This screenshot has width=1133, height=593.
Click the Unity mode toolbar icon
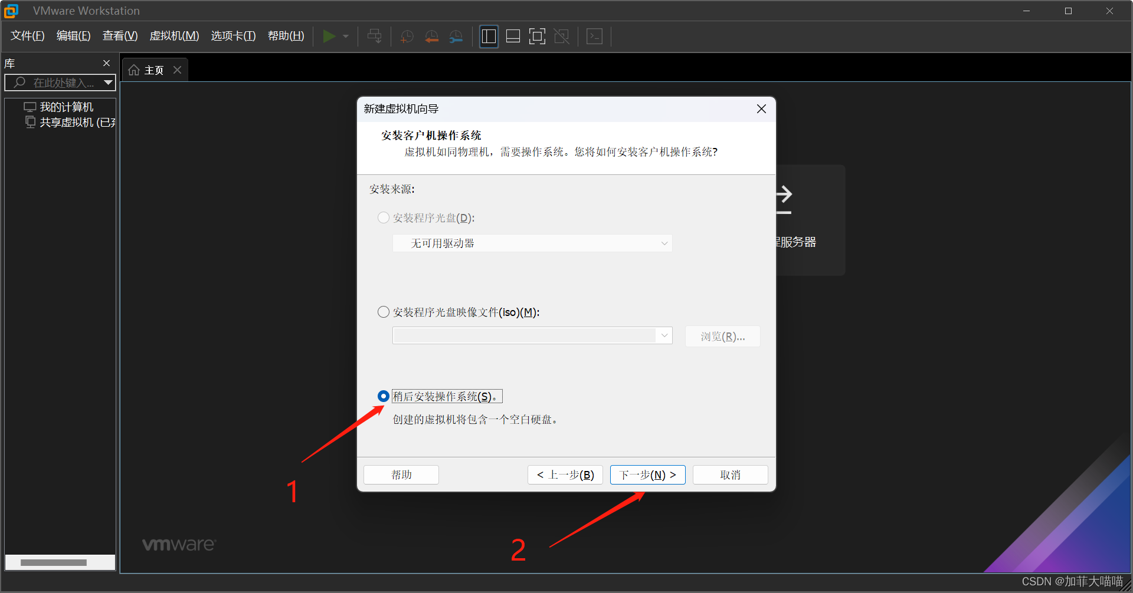[562, 37]
